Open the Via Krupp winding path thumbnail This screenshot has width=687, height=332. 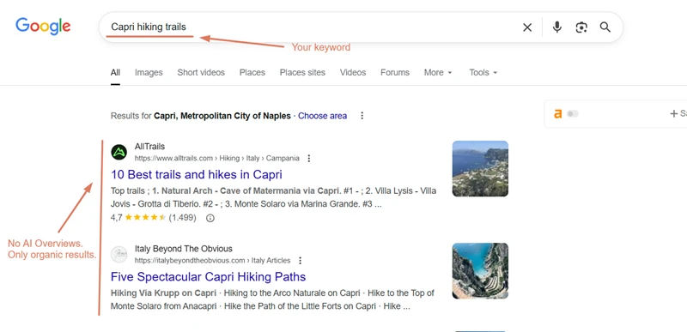480,271
